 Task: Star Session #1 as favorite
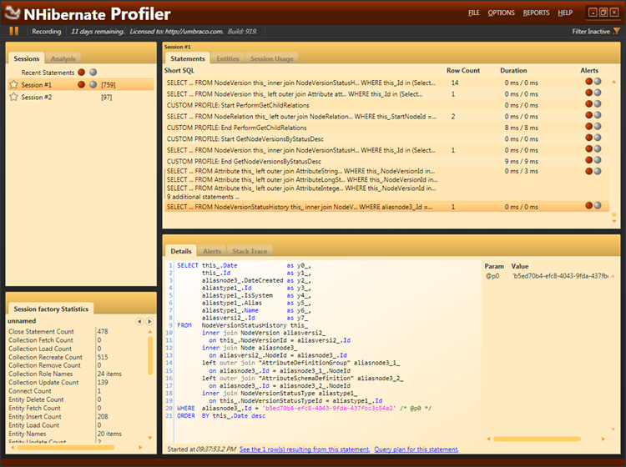click(13, 84)
